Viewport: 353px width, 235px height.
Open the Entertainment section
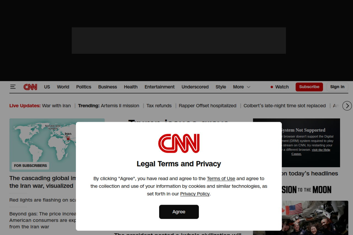tap(160, 87)
